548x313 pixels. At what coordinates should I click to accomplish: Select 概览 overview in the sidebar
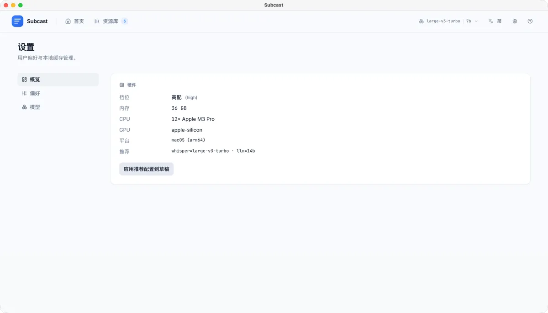[58, 80]
